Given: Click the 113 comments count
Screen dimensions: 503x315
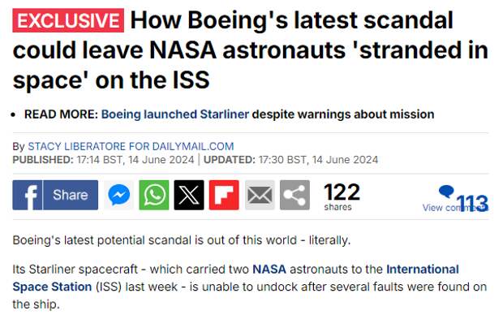Looking at the screenshot, I should [472, 203].
